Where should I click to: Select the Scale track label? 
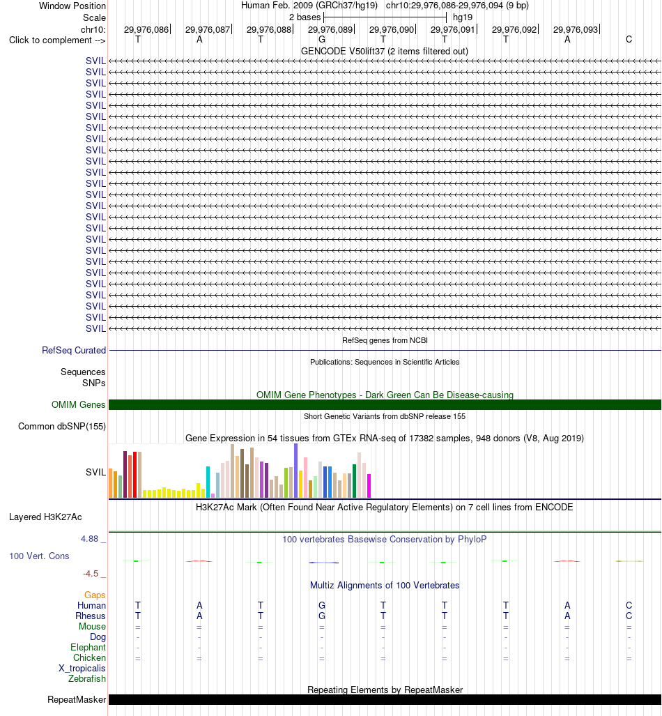[x=94, y=18]
